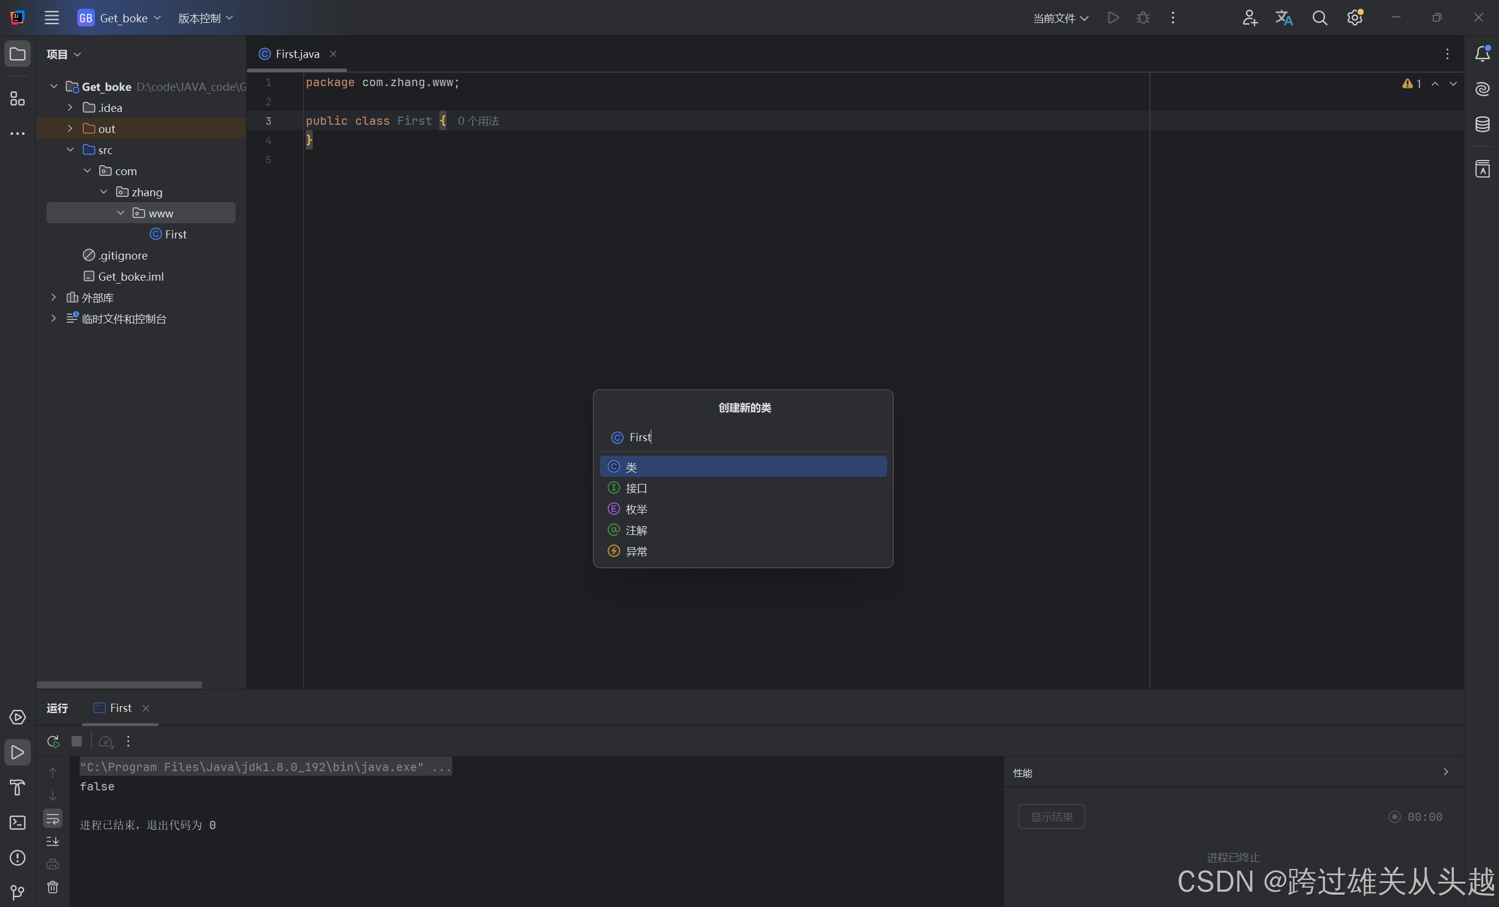Image resolution: width=1499 pixels, height=907 pixels.
Task: Open the Database tool window icon
Action: click(1482, 124)
